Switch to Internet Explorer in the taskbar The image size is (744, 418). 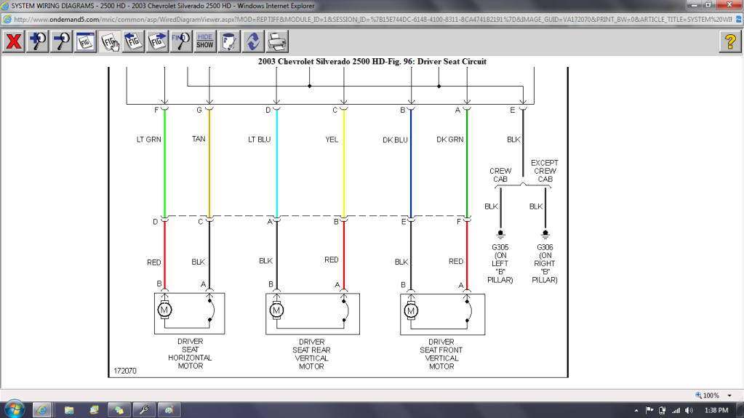(41, 409)
